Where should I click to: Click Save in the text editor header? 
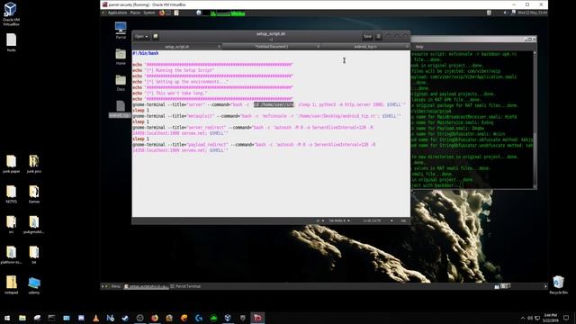pyautogui.click(x=367, y=36)
